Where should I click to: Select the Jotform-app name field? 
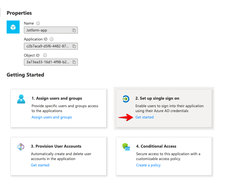coord(51,30)
